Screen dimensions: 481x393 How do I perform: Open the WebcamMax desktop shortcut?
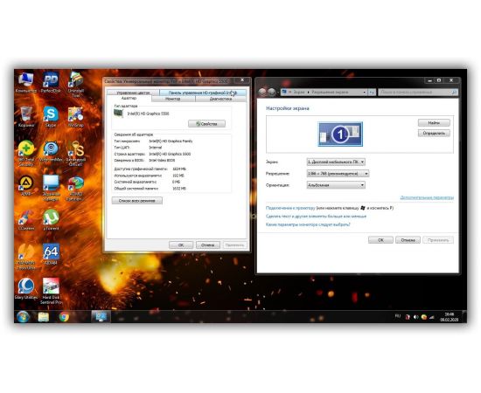(x=51, y=151)
